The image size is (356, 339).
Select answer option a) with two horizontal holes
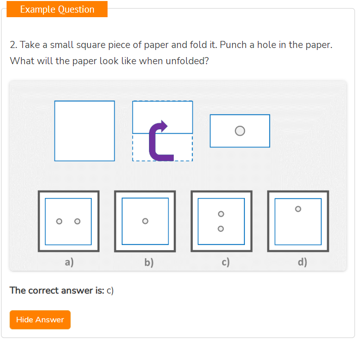pyautogui.click(x=69, y=221)
